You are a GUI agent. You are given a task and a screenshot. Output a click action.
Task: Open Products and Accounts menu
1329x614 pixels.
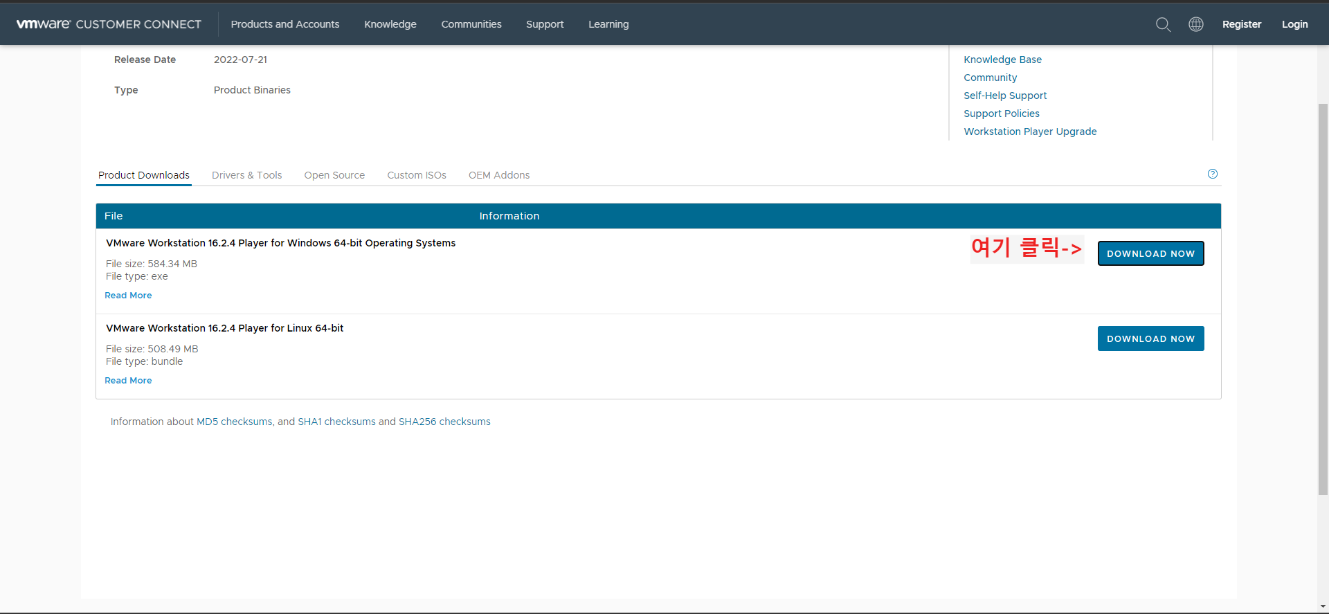click(285, 24)
